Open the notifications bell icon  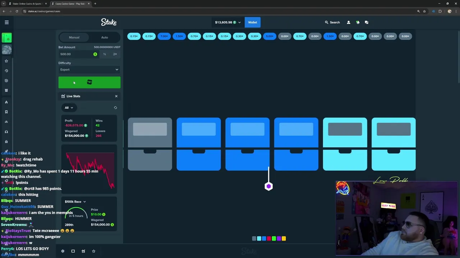click(358, 22)
